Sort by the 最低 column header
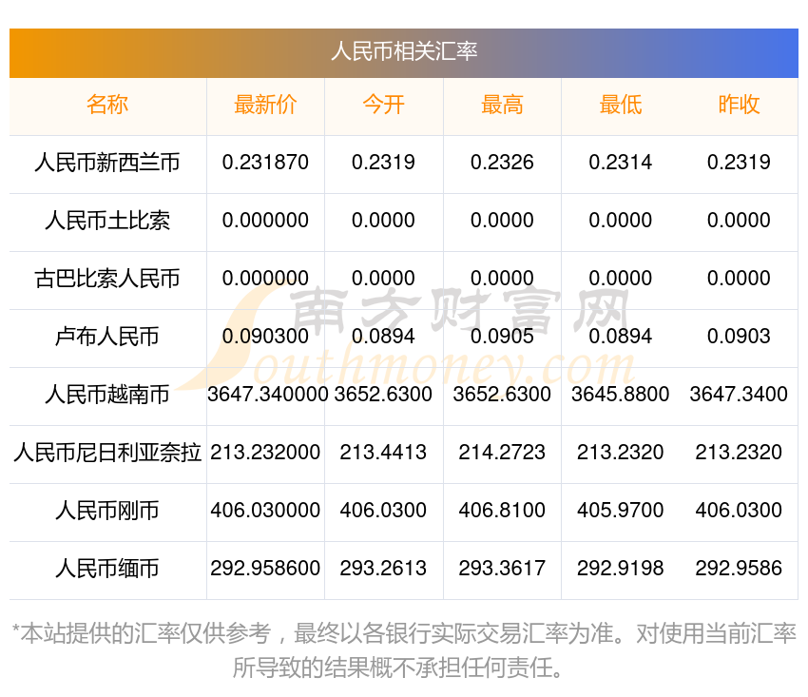Viewport: 808px width, 697px height. 620,106
